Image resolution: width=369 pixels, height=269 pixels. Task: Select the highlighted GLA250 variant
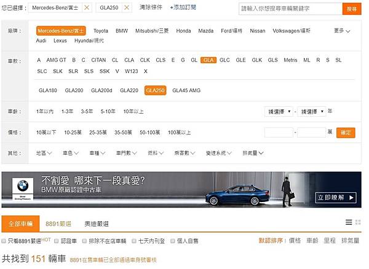(156, 90)
